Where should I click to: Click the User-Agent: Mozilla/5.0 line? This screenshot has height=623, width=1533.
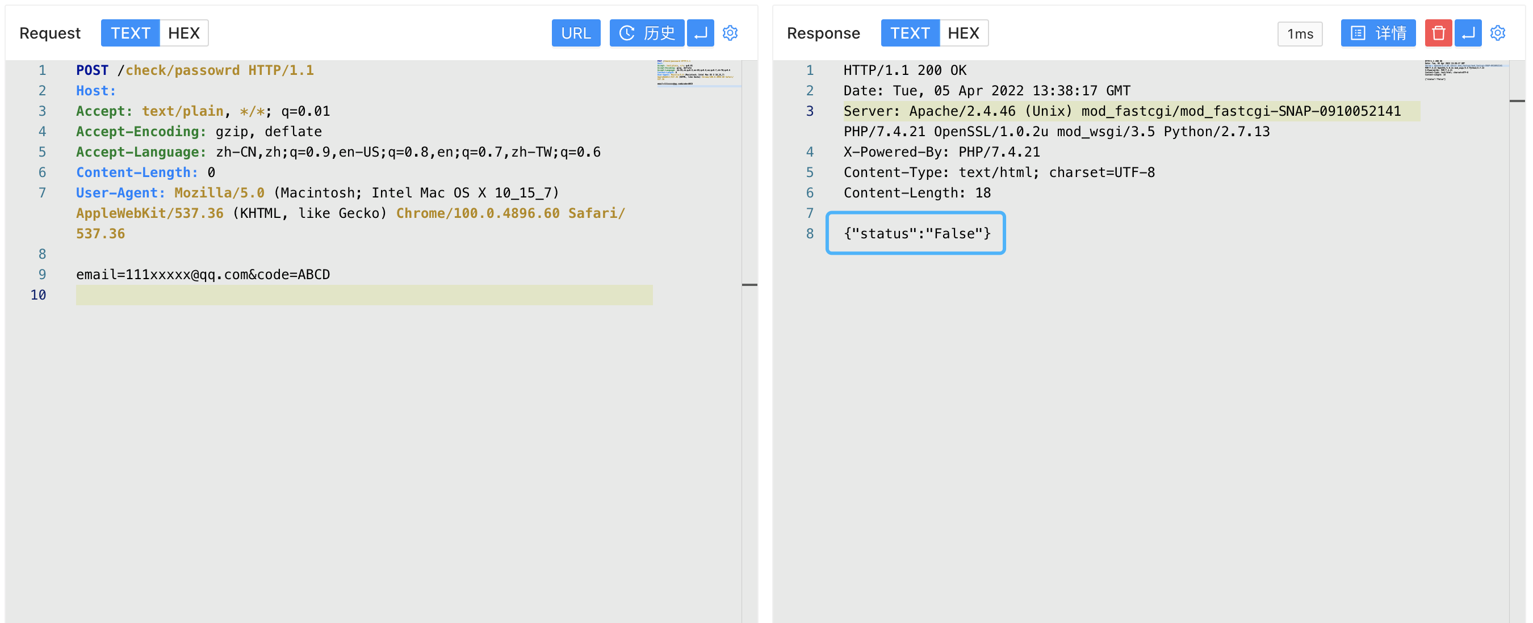(x=317, y=192)
